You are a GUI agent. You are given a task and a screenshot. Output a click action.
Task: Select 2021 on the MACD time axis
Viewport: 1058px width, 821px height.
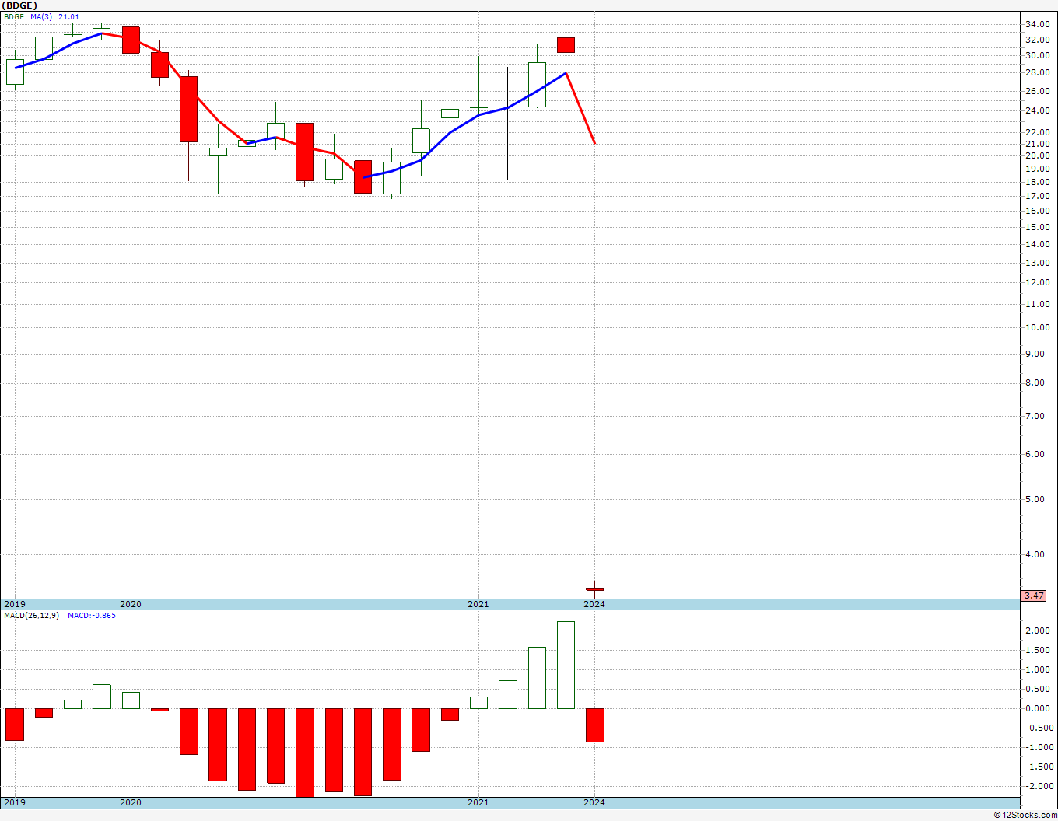478,802
